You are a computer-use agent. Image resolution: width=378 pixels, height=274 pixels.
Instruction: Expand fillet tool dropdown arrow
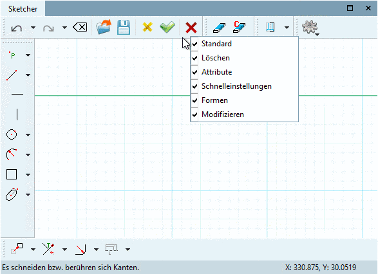[96, 250]
